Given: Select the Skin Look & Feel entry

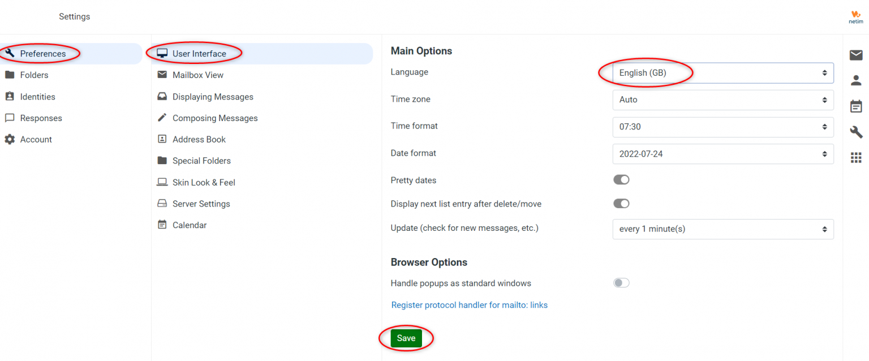Looking at the screenshot, I should tap(203, 182).
